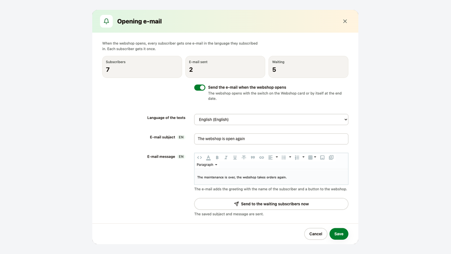
Task: Click 'The saved subject and message are sent.'
Action: coord(229,214)
